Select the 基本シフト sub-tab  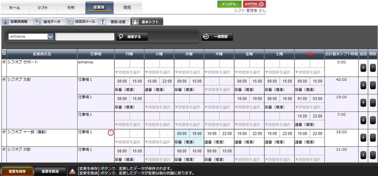(147, 21)
